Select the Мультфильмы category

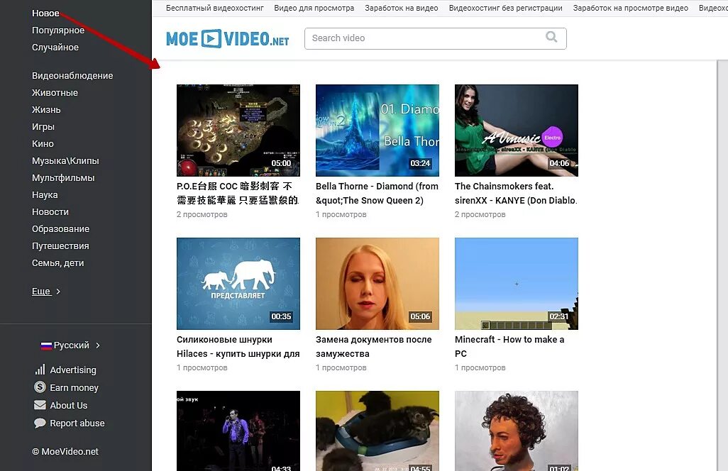coord(63,178)
